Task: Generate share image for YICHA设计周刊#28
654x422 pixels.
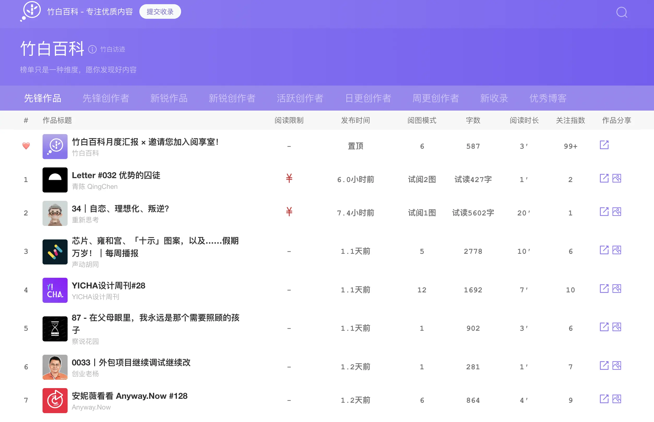Action: point(616,288)
